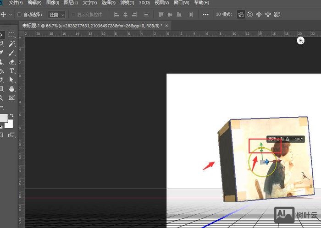Image resolution: width=321 pixels, height=228 pixels.
Task: Click the infinite light widget on canvas
Action: pyautogui.click(x=300, y=41)
